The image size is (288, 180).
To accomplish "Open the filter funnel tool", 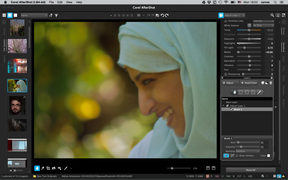I will 57,15.
